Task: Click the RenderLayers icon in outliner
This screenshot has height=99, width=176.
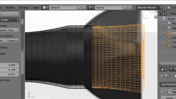Action: click(169, 23)
